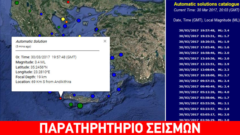Select the large green marker at top-left corner

(17, 2)
